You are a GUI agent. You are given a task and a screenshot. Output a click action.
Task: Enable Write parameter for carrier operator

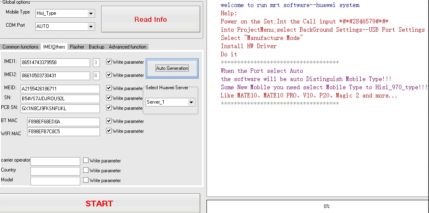click(x=86, y=160)
